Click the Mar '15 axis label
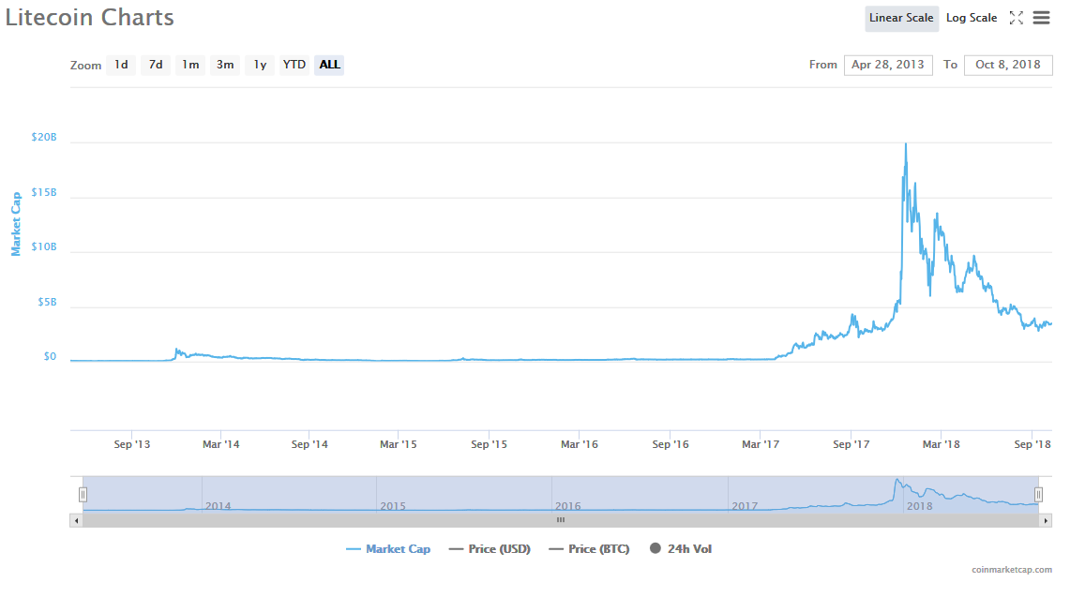This screenshot has height=597, width=1070. (x=398, y=444)
